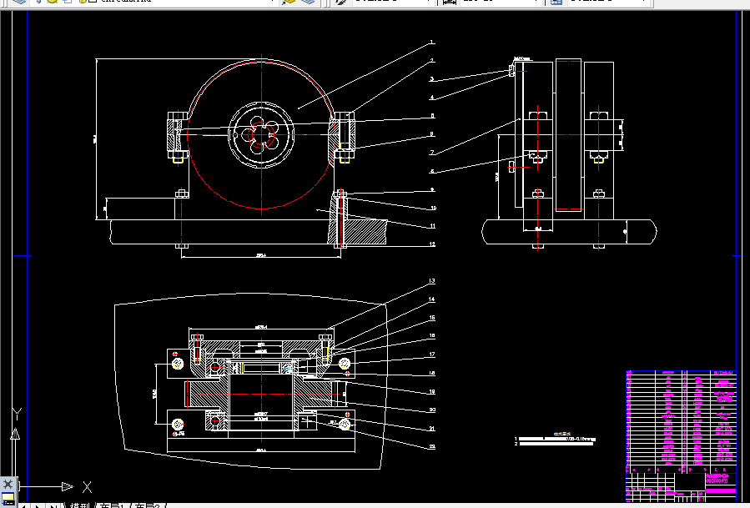The image size is (750, 508).
Task: Select balloon number 15 label
Action: (x=432, y=318)
